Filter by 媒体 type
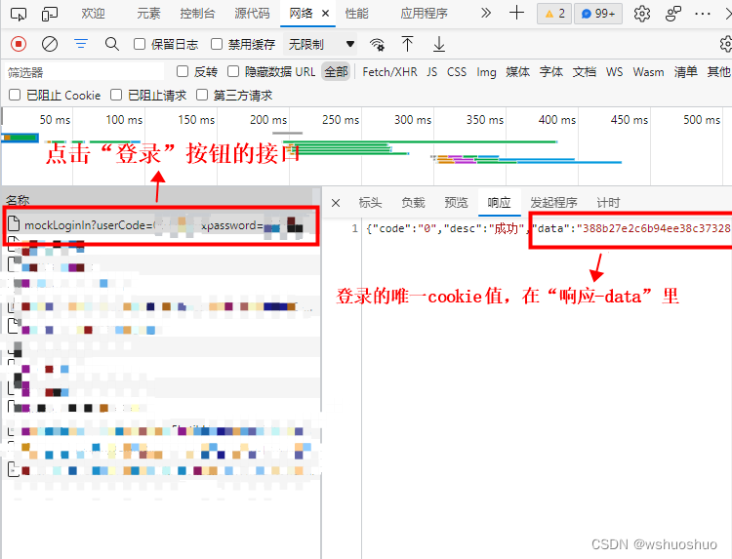 point(517,72)
